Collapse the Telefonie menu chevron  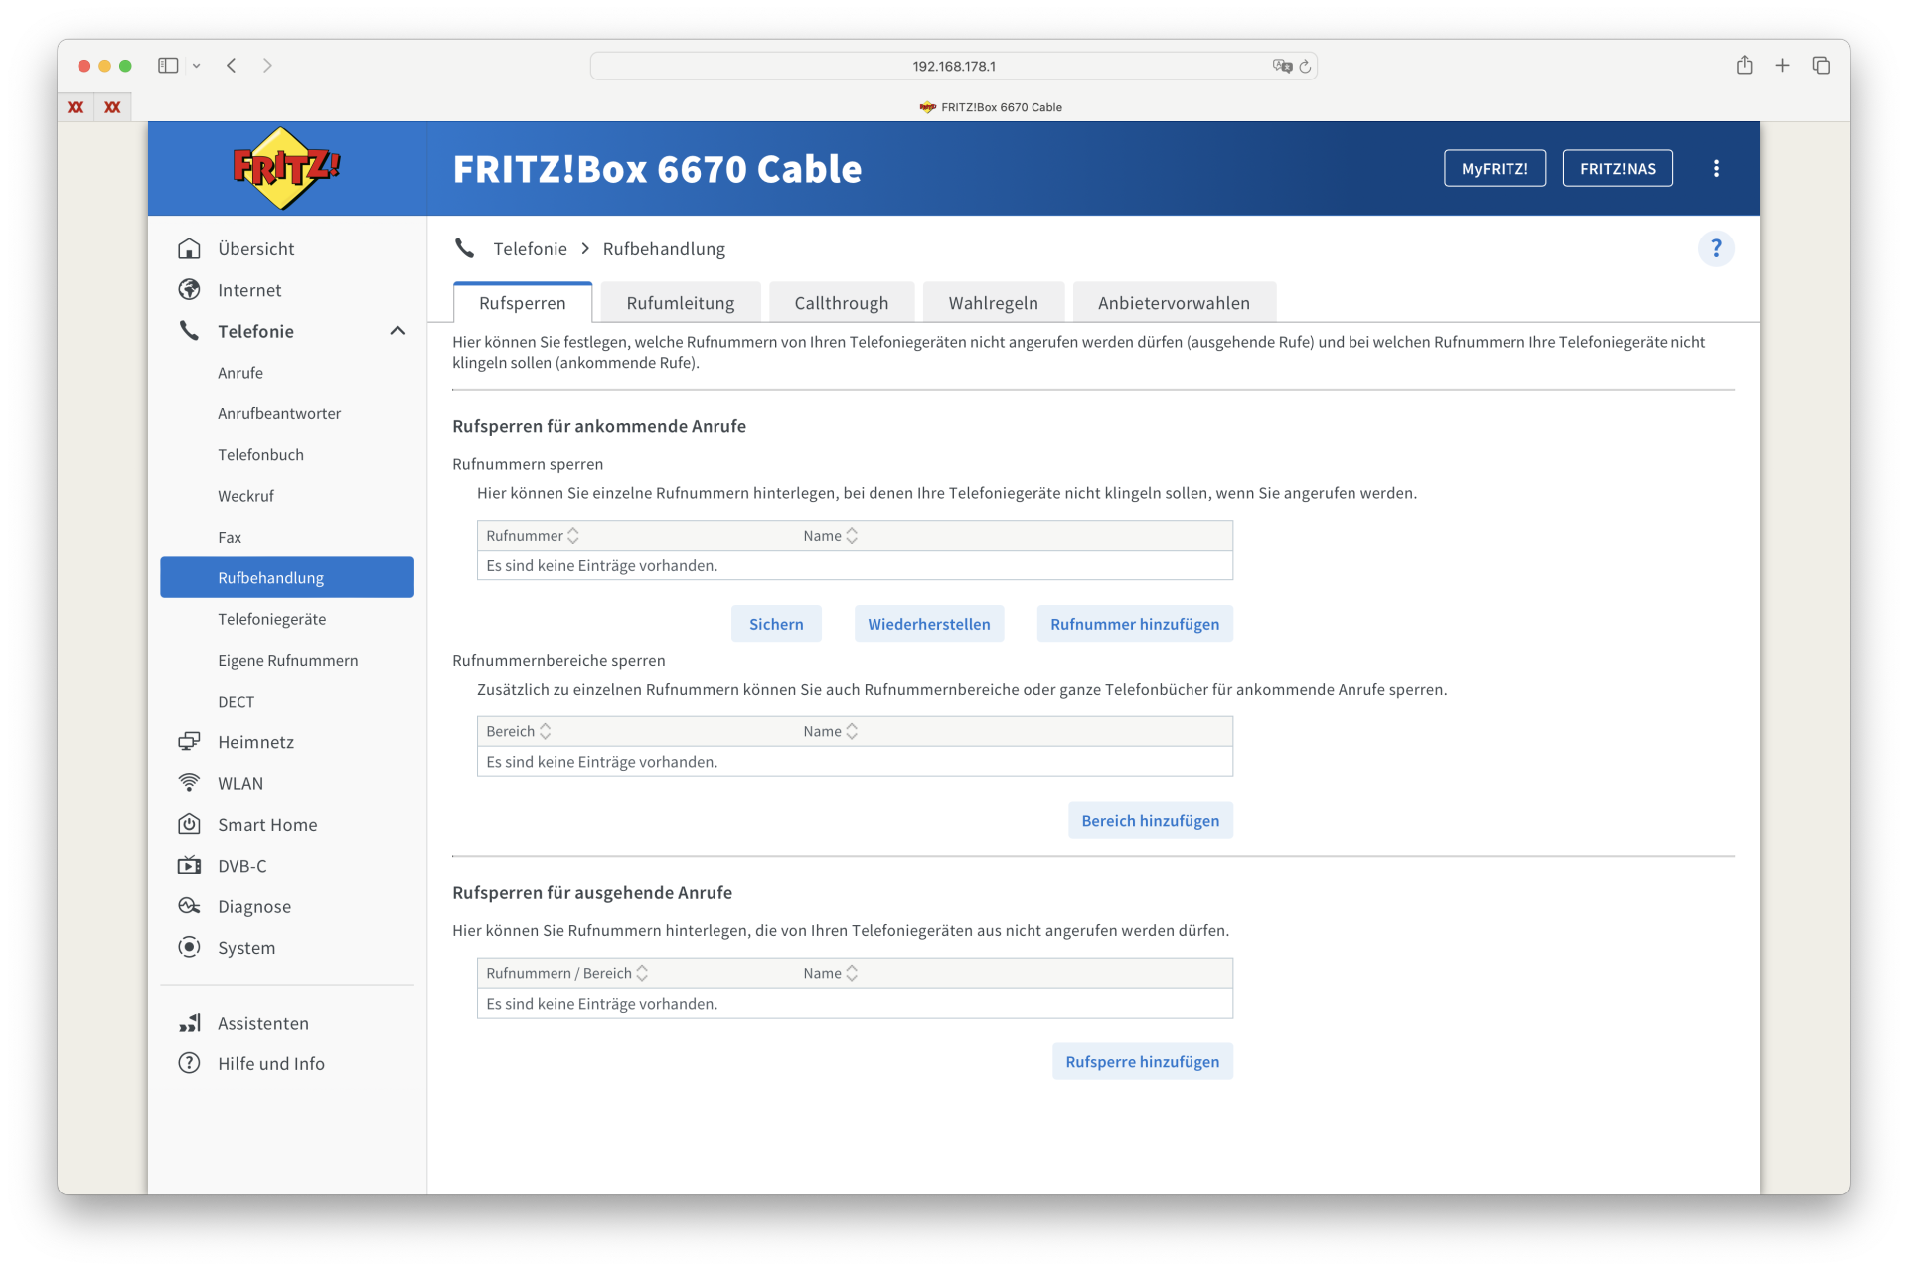pos(397,331)
